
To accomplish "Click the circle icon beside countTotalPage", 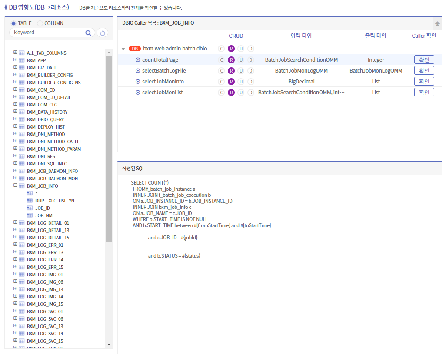I will pos(138,60).
